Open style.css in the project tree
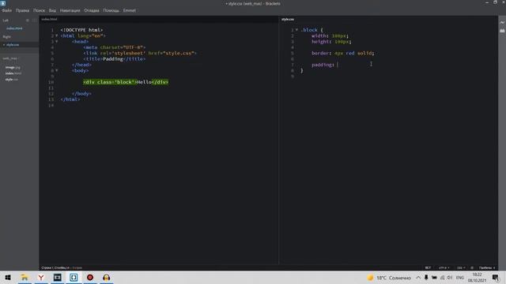 point(12,80)
